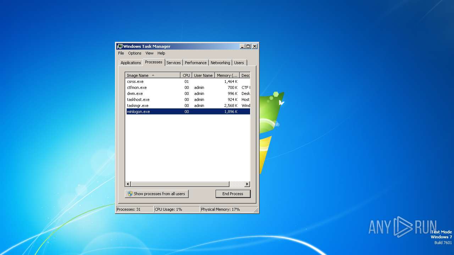Select the taskhost.exe process
This screenshot has height=255, width=454.
(x=188, y=100)
